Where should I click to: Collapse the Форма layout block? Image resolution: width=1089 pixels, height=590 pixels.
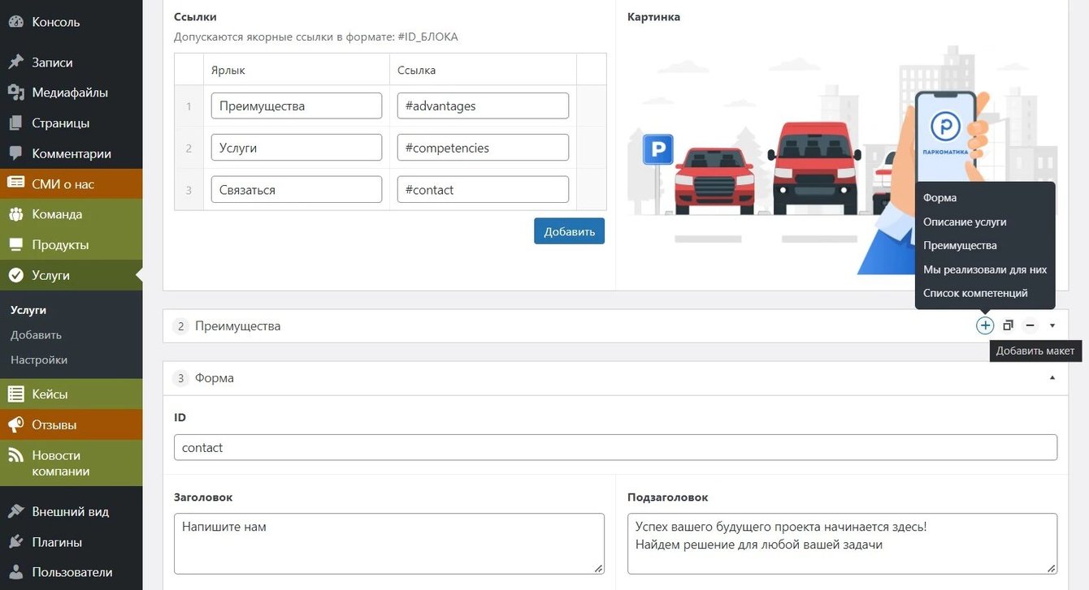point(1052,378)
